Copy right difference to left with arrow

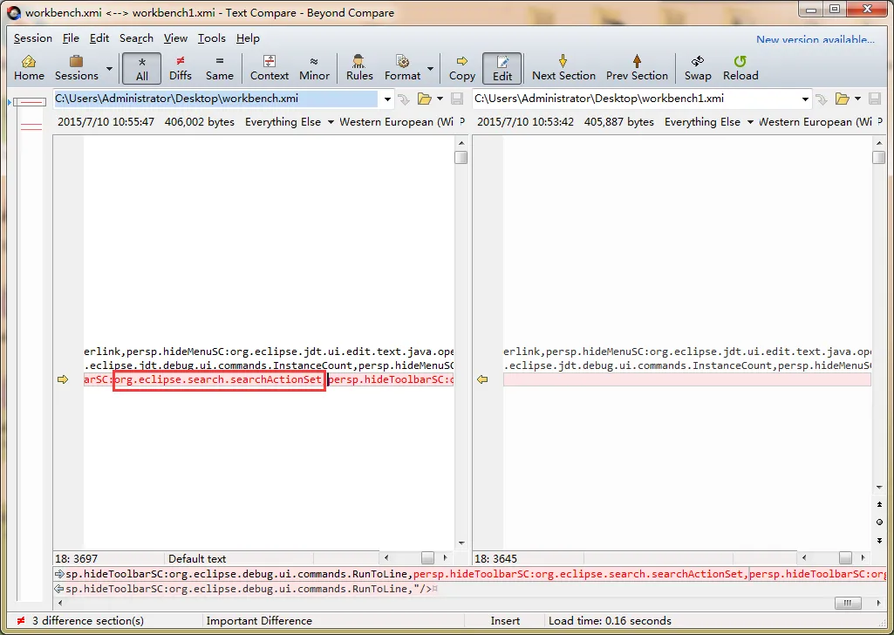[482, 379]
